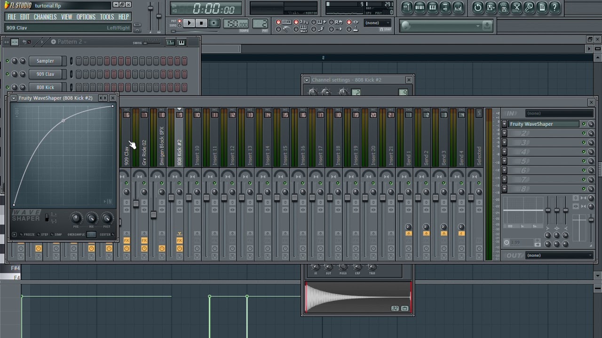Open mixer IN (none) input dropdown

(559, 113)
